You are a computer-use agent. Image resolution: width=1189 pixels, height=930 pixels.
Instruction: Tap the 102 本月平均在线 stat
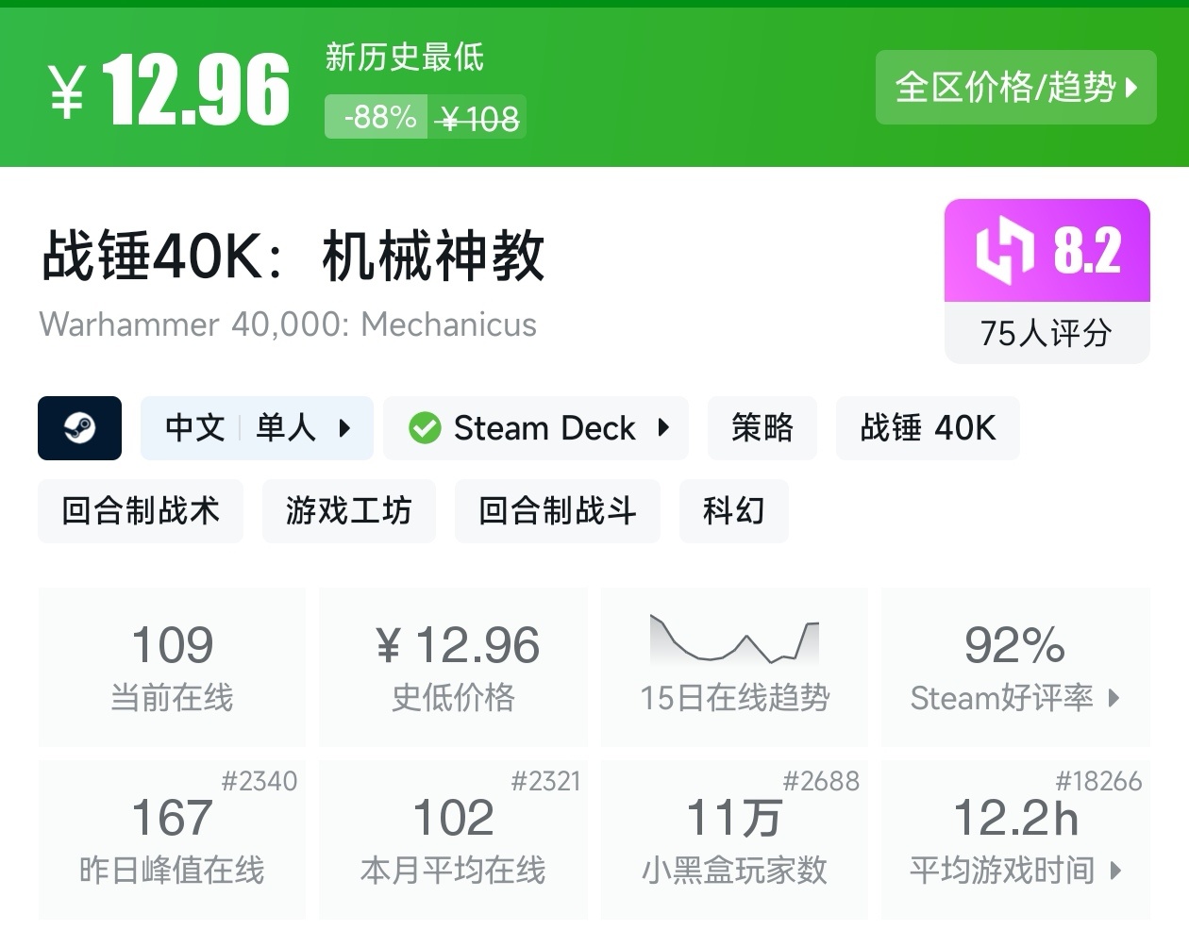(453, 840)
